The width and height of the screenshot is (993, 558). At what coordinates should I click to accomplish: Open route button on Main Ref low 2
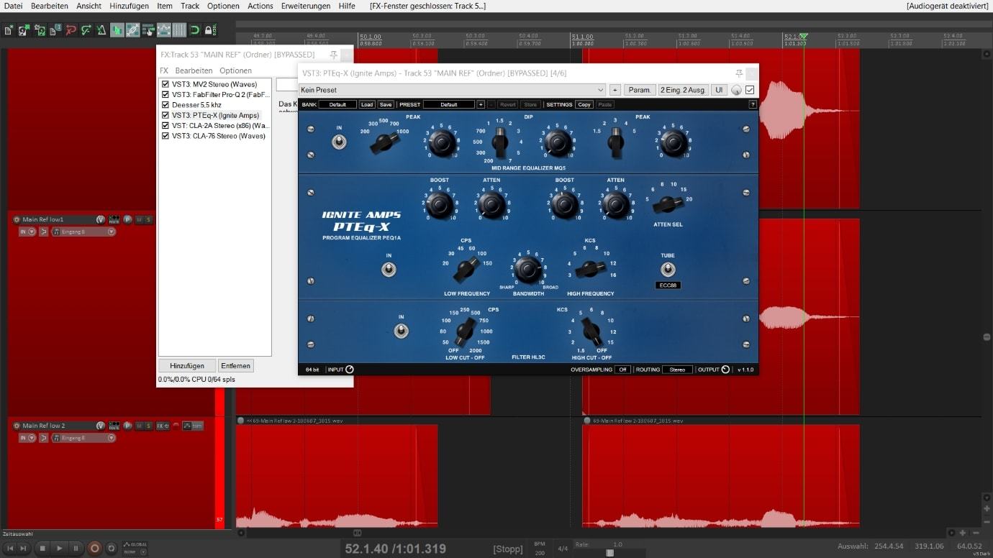coord(114,426)
